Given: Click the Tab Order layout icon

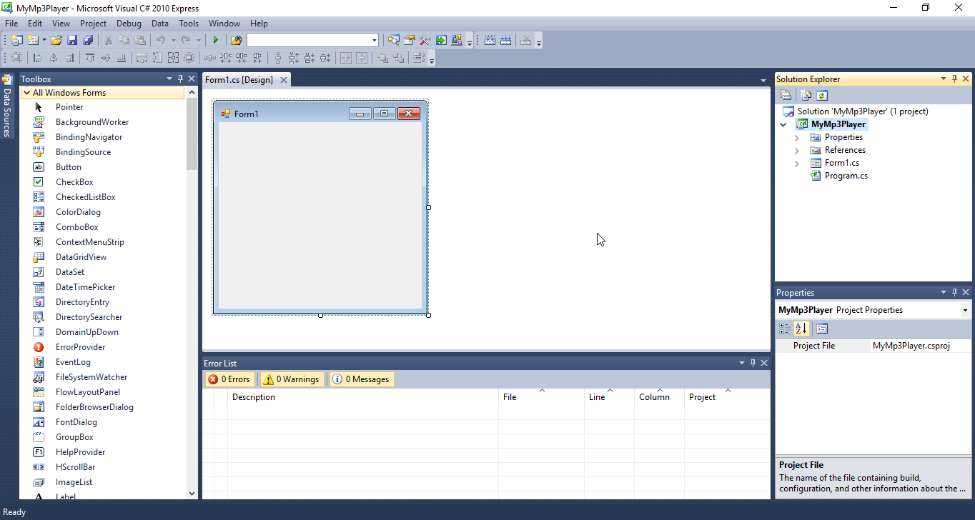Looking at the screenshot, I should [x=418, y=58].
